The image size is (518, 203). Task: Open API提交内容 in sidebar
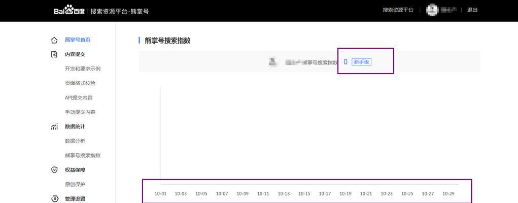79,97
